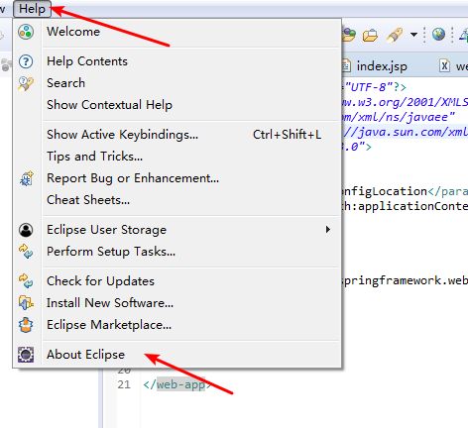Viewport: 468px width, 428px height.
Task: Open Install New Software
Action: (176, 303)
